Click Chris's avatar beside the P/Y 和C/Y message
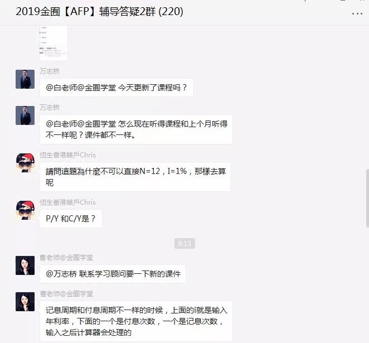 [25, 210]
